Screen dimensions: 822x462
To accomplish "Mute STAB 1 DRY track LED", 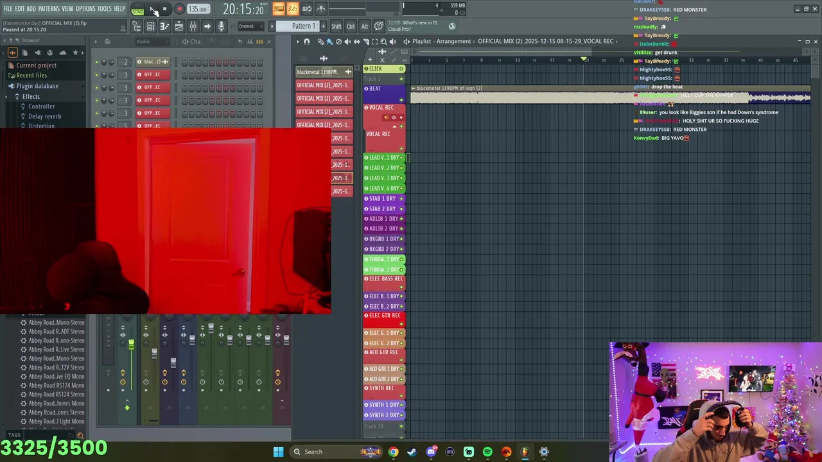I will [x=401, y=199].
